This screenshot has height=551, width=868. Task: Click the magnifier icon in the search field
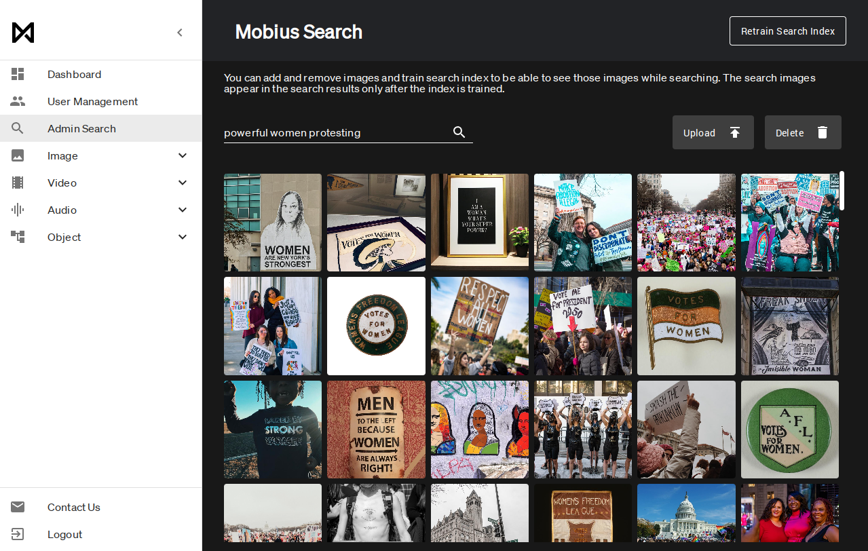click(459, 132)
